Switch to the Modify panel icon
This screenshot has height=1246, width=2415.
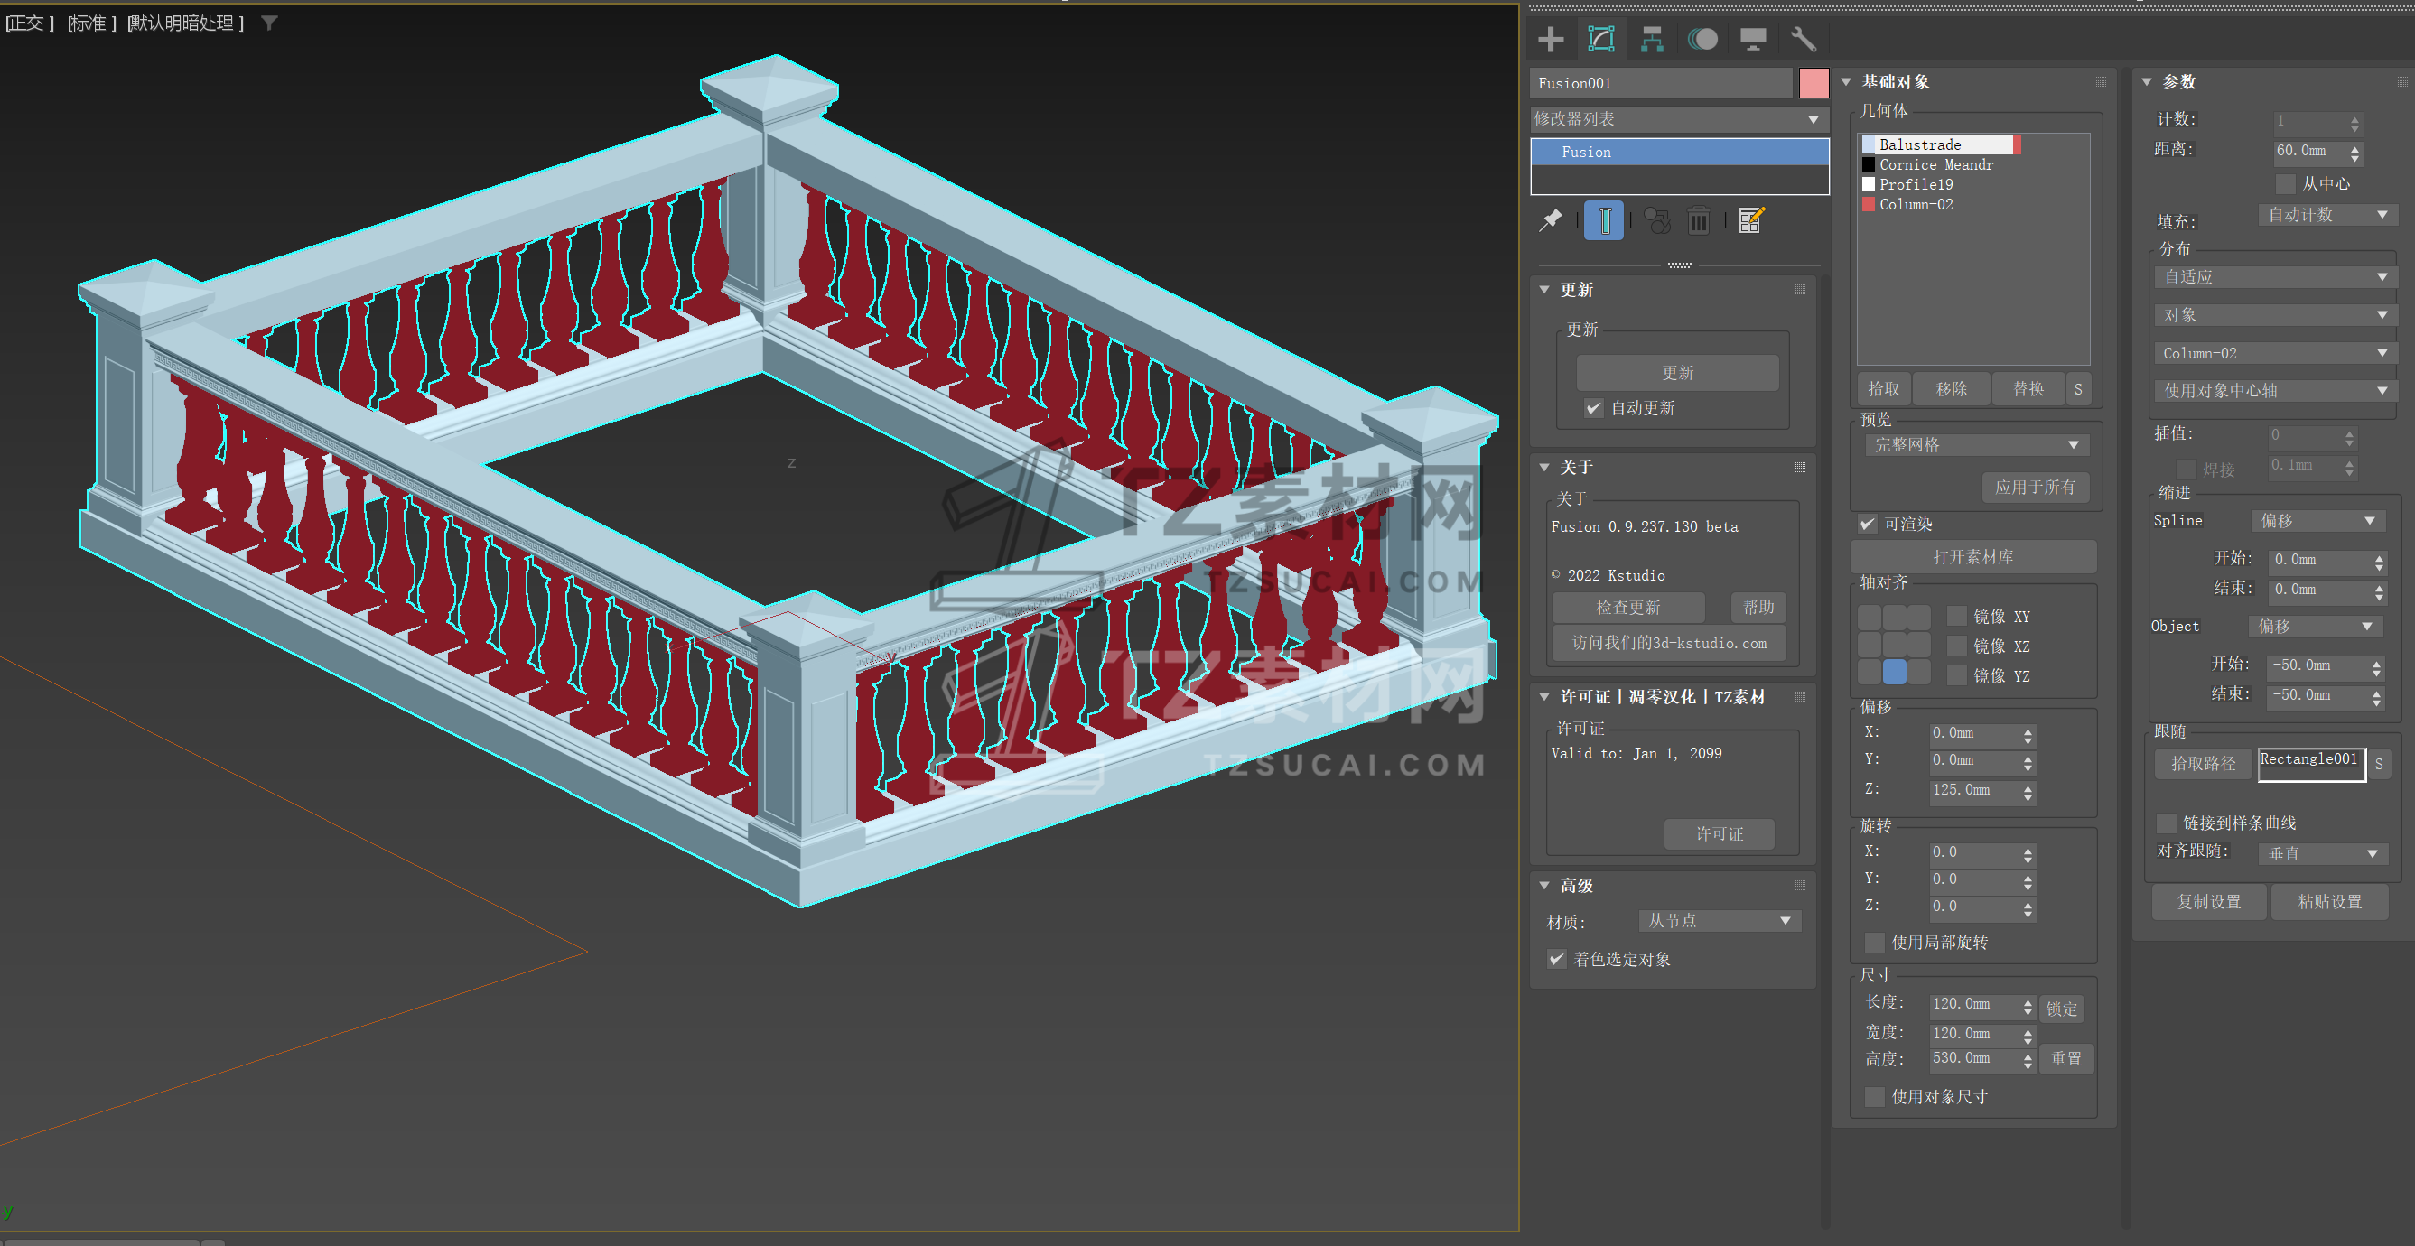point(1601,40)
